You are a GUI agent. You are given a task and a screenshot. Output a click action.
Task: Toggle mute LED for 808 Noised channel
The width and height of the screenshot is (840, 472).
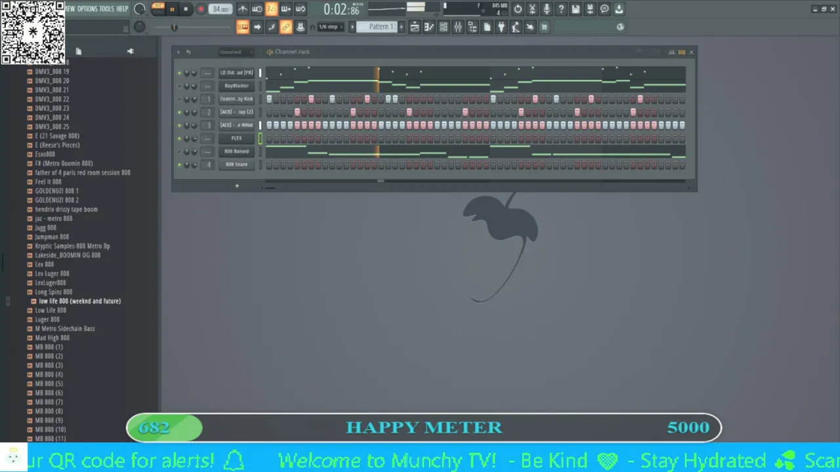pos(179,151)
